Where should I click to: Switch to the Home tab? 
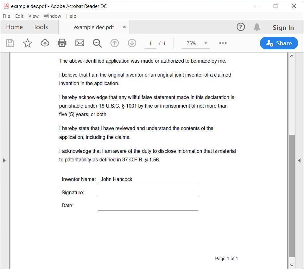(x=14, y=27)
